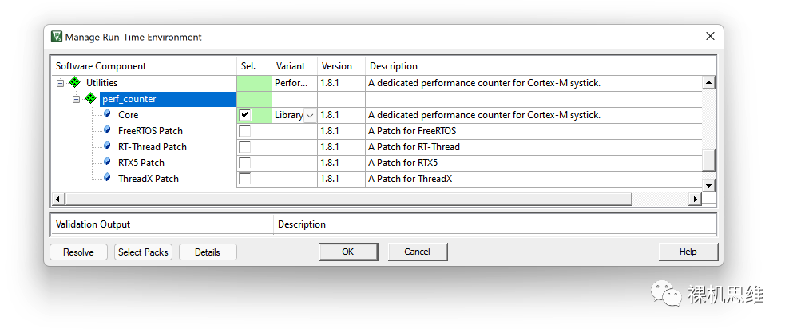This screenshot has width=789, height=329.
Task: Collapse the perf_counter tree node
Action: [76, 99]
